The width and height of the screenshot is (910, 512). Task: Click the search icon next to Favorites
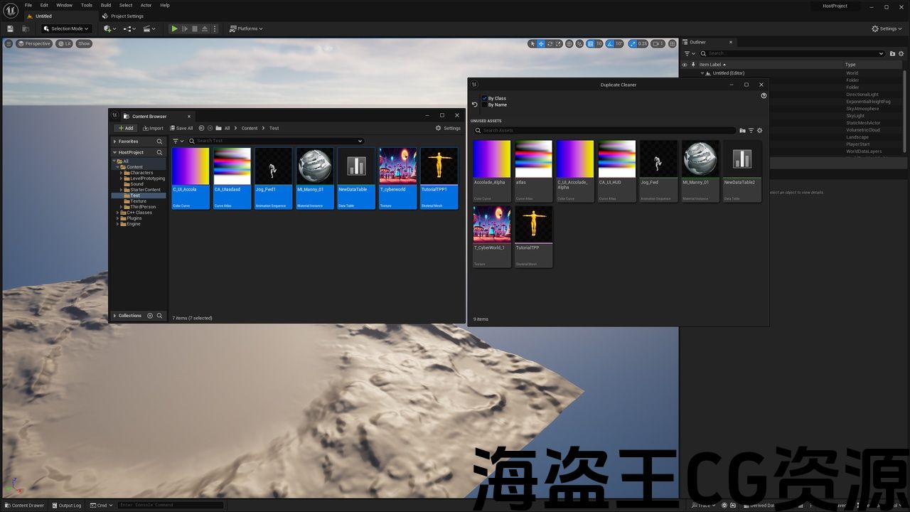tap(159, 142)
